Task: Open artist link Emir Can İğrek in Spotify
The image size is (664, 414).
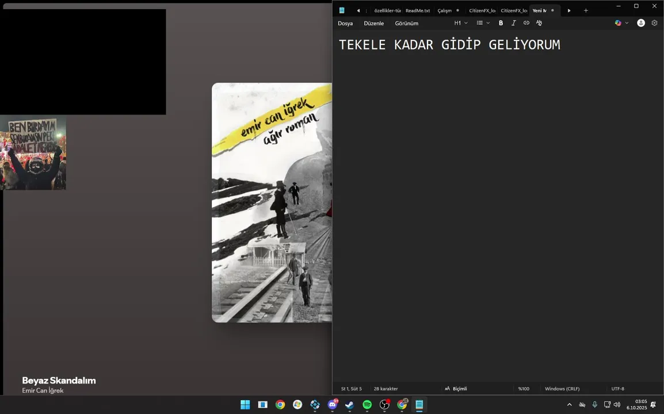Action: coord(43,390)
